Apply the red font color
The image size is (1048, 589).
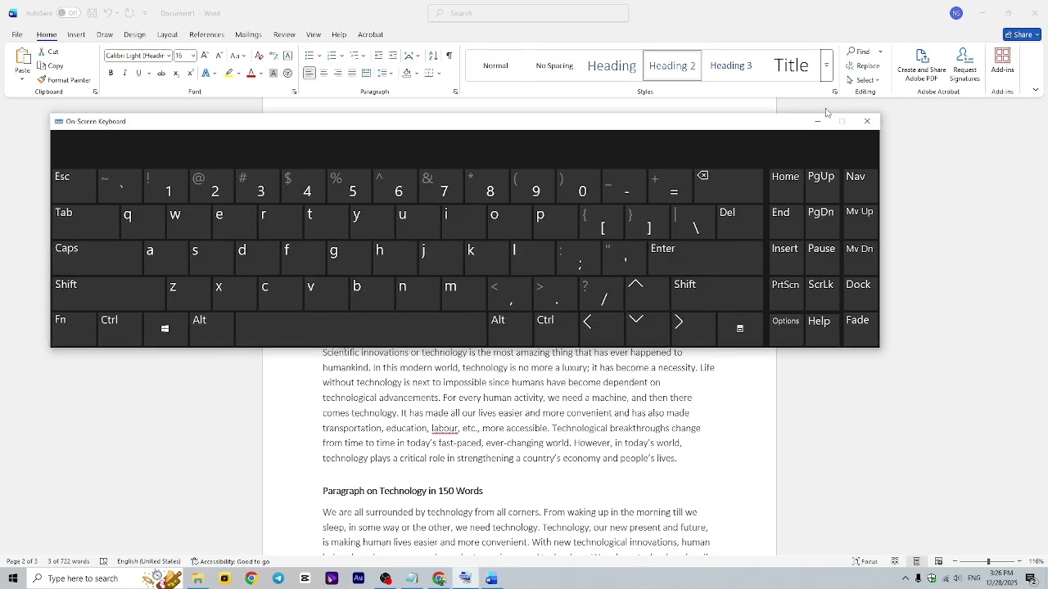[252, 74]
